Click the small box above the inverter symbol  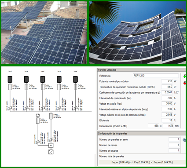pyautogui.click(x=51, y=146)
